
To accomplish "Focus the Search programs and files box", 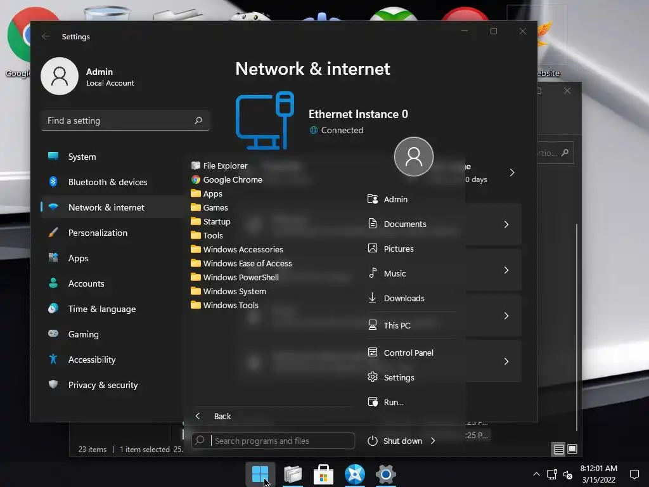I will coord(273,441).
